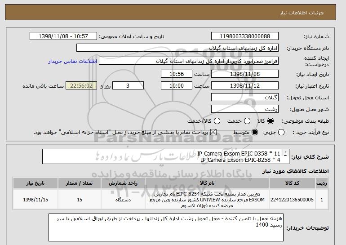Click the need date cell 1398/11/15
Image resolution: width=346 pixels, height=245 pixels.
point(35,200)
